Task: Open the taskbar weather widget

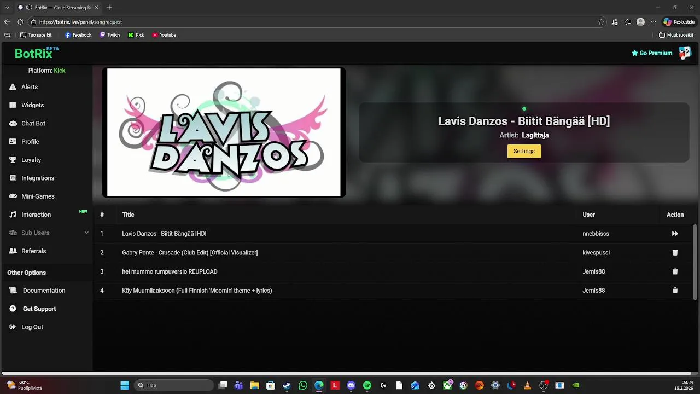Action: click(24, 385)
